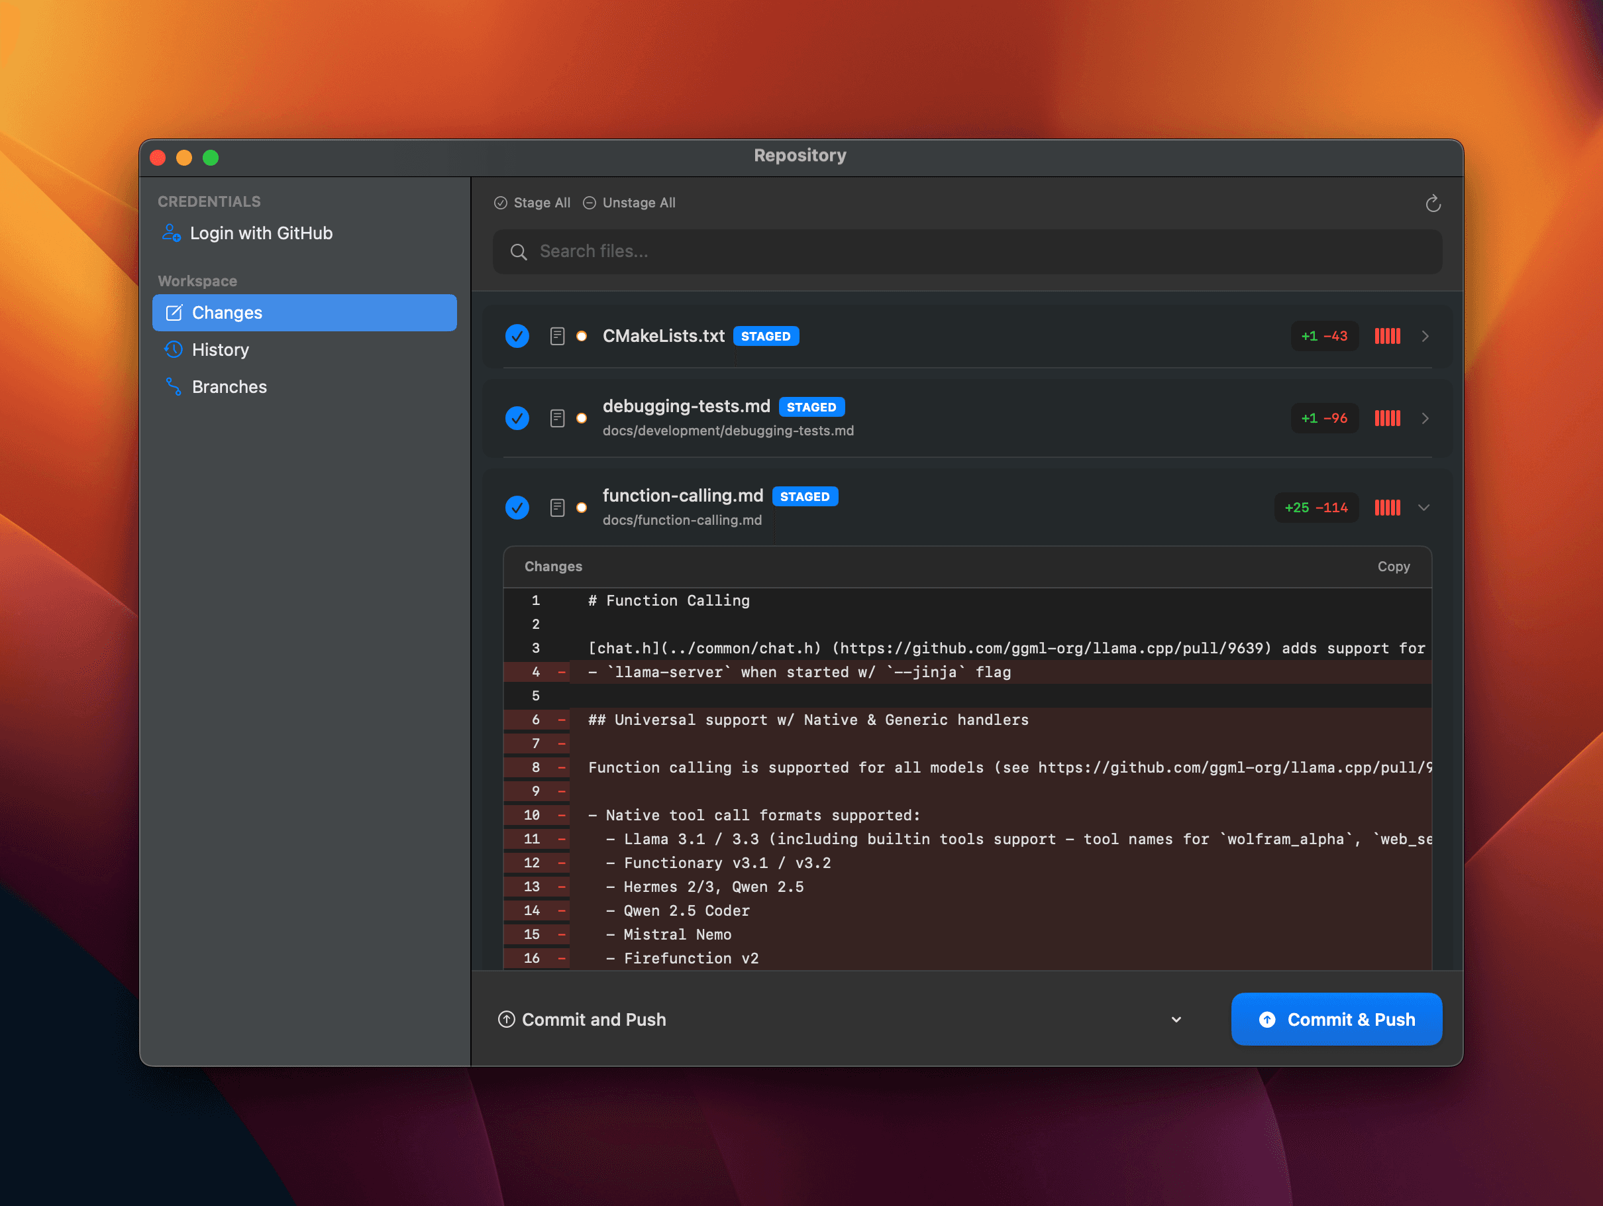Click diff line '# Function Calling'
1603x1206 pixels.
(669, 601)
